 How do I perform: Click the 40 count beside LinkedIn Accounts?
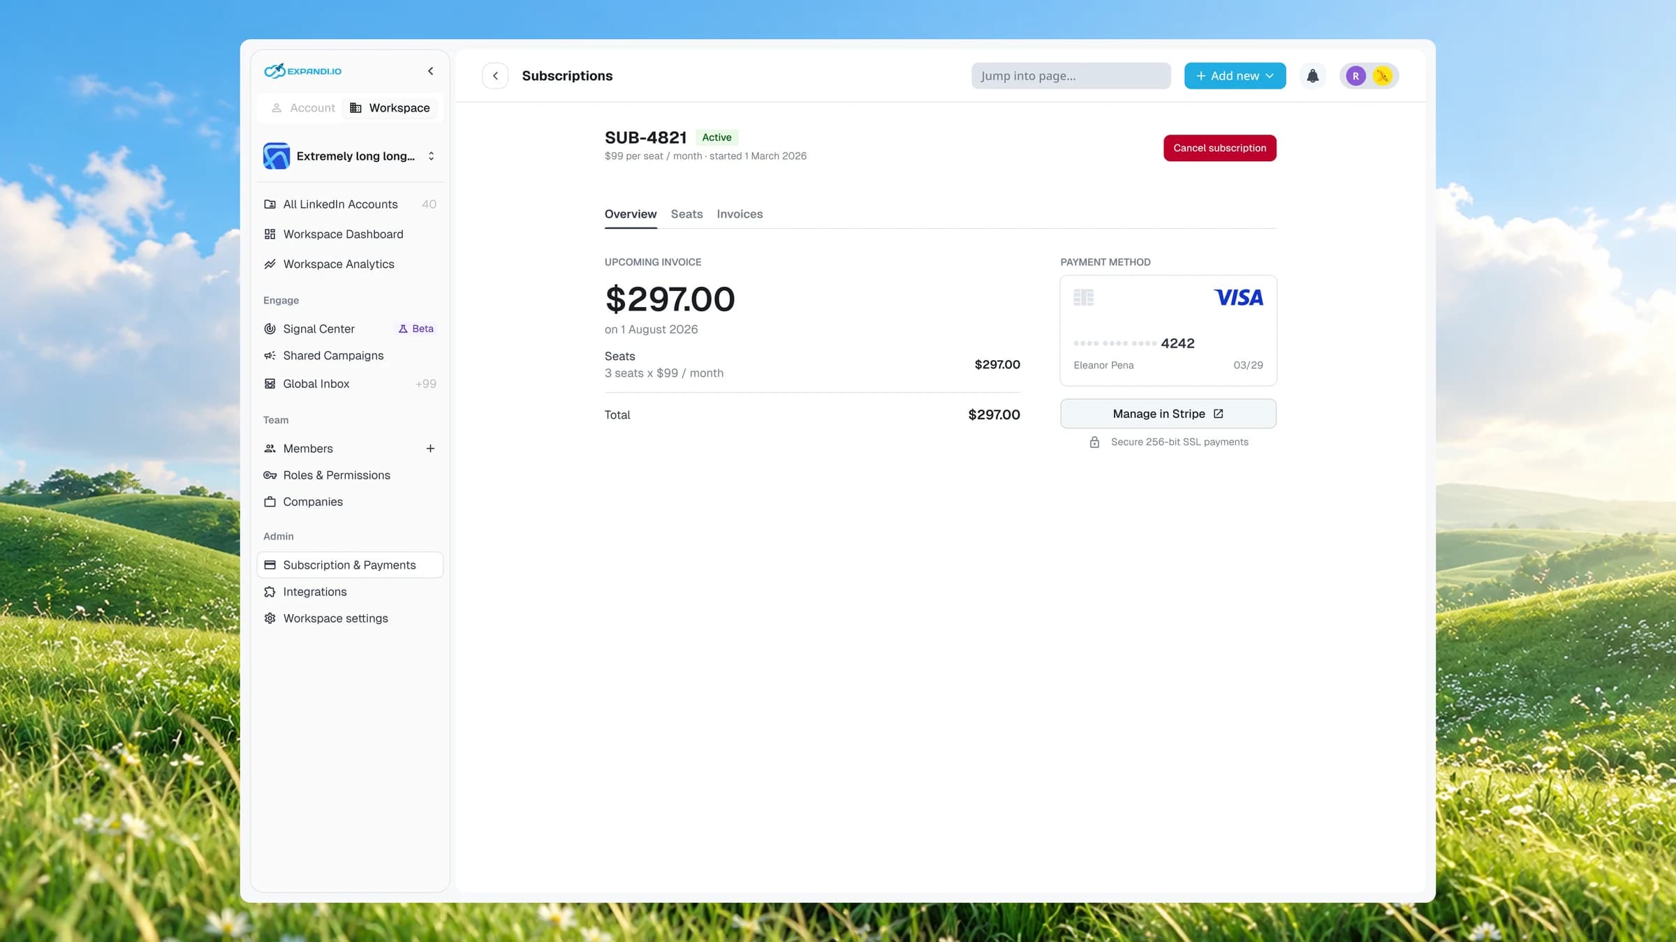point(429,204)
